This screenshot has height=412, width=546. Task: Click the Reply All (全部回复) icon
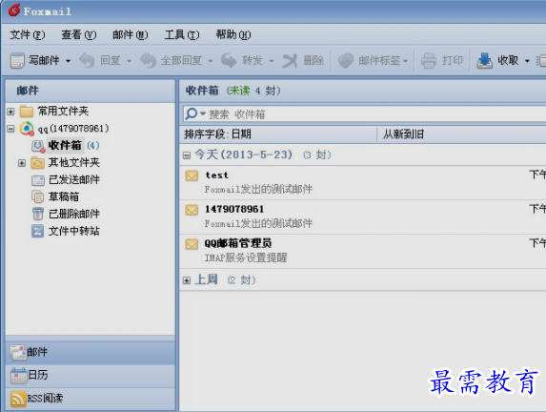149,61
